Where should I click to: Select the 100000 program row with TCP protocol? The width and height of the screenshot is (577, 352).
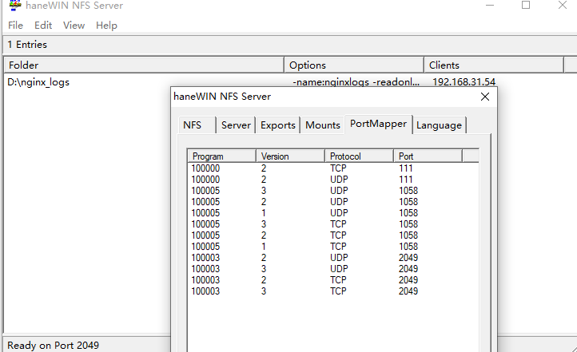point(333,168)
